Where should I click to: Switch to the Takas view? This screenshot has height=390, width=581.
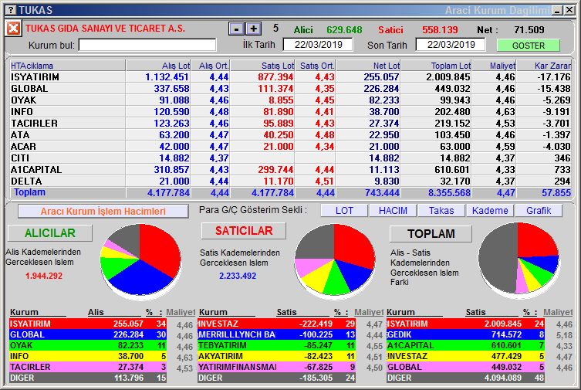441,211
